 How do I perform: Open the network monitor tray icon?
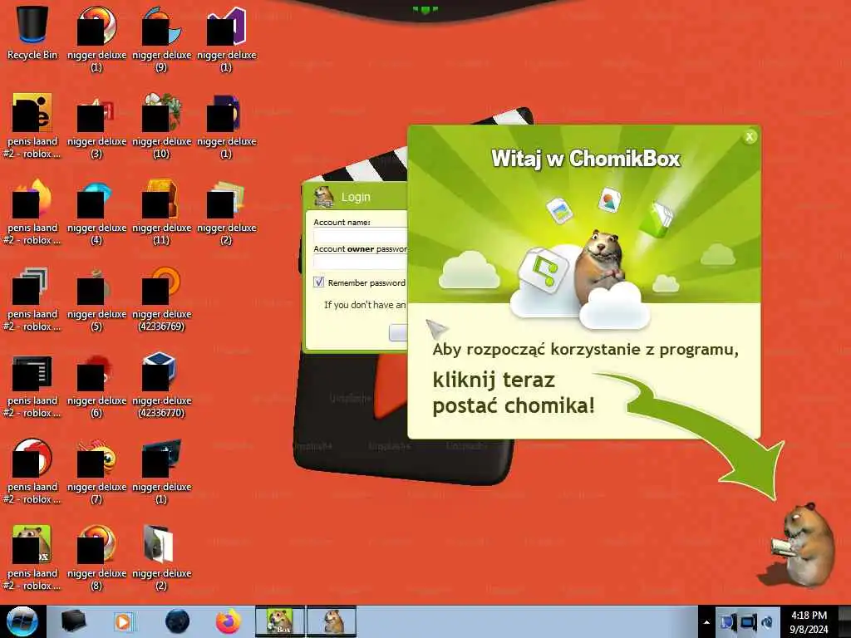click(749, 622)
